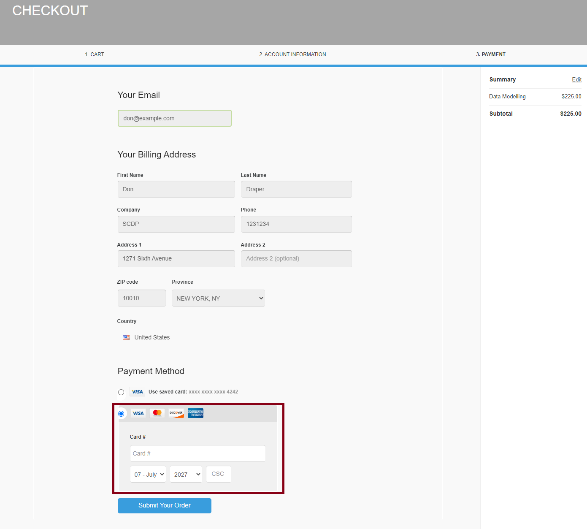The height and width of the screenshot is (529, 587).
Task: Open the expiry year dropdown showing 2027
Action: 186,474
